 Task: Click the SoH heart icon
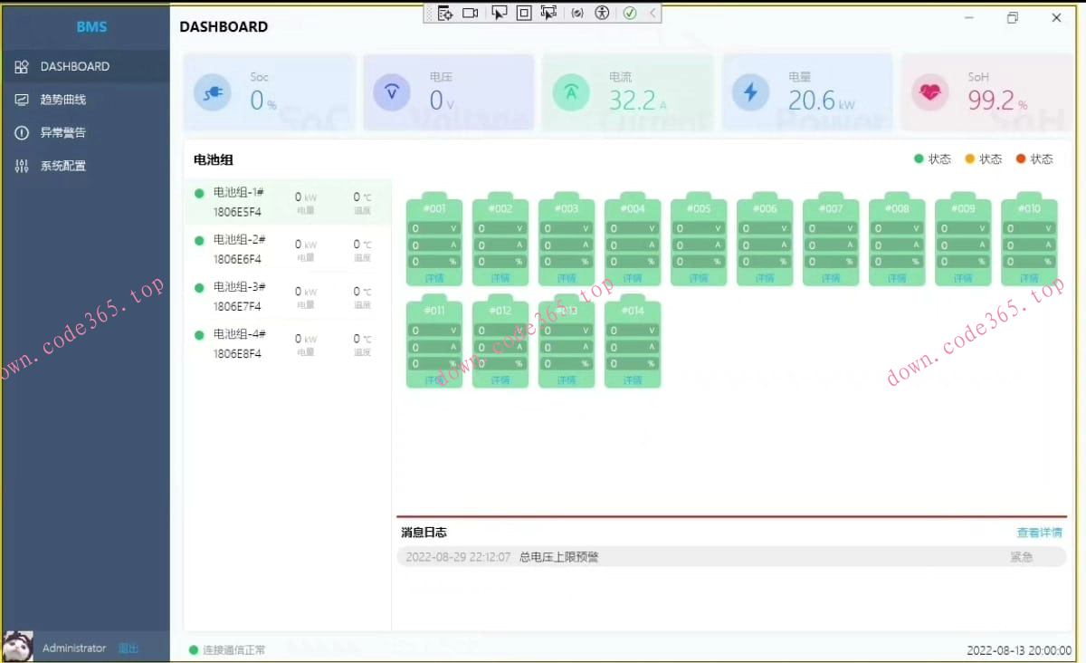click(929, 92)
